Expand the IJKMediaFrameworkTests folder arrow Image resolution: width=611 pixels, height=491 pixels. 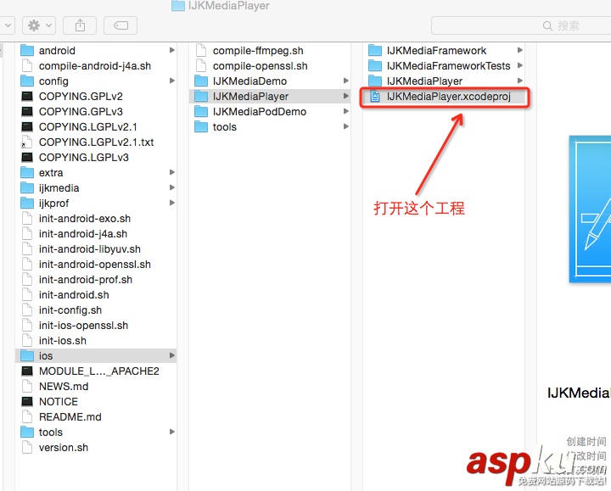tap(520, 65)
